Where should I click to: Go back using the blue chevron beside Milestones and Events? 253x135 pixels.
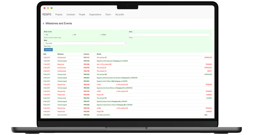point(43,24)
